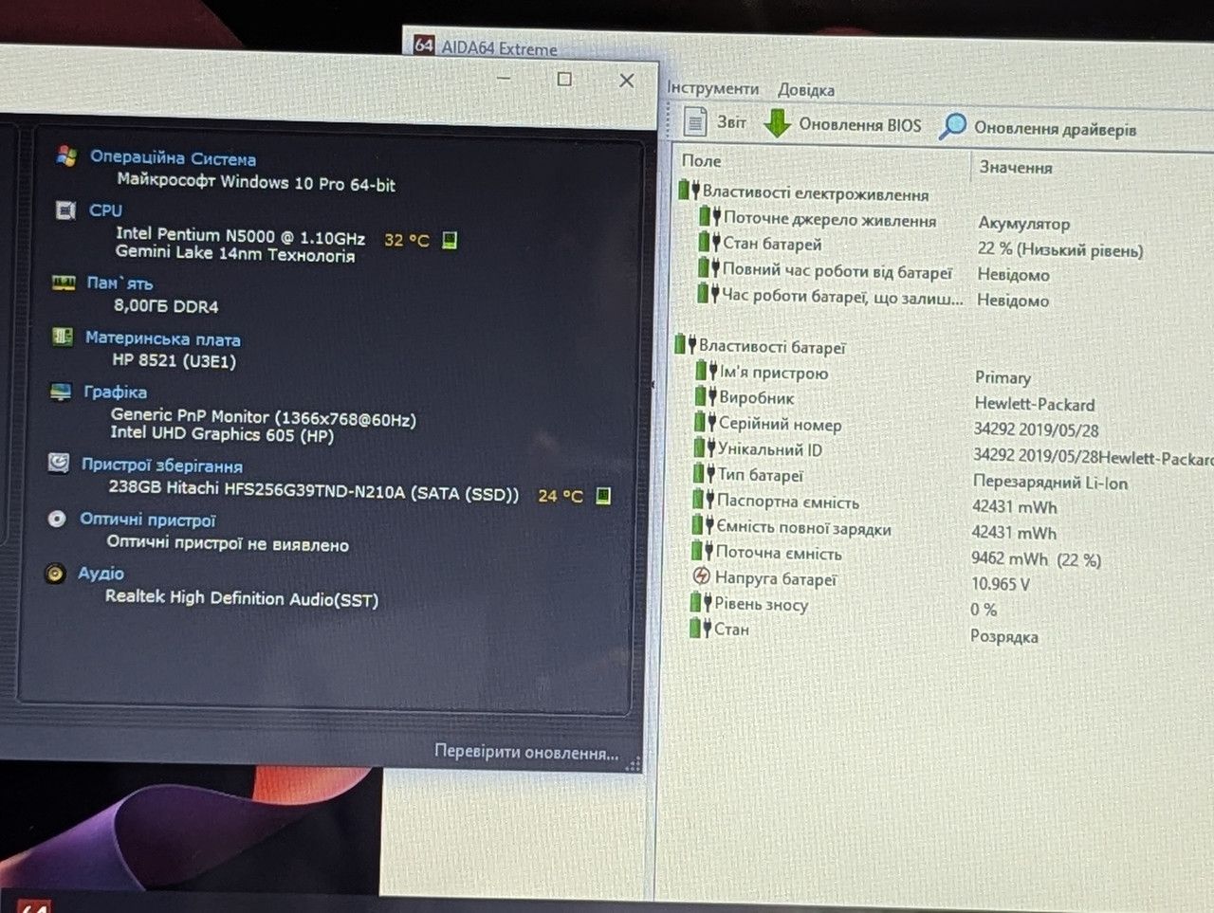Viewport: 1214px width, 913px height.
Task: Select the Напруга батареї row
Action: tap(939, 579)
